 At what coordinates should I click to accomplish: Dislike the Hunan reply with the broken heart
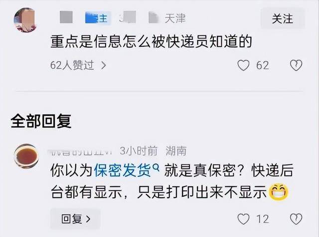[x=296, y=219]
